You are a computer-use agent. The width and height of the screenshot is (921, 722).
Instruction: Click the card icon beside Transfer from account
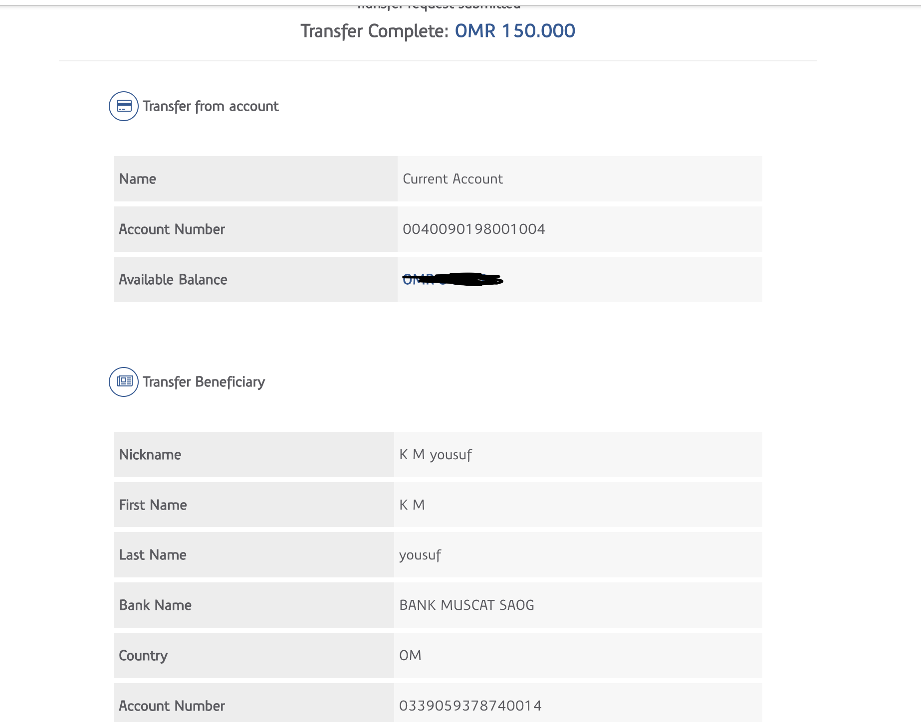click(124, 106)
